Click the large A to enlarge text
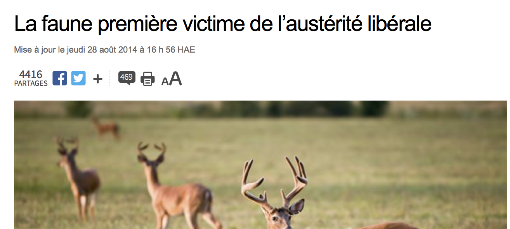 click(x=175, y=79)
